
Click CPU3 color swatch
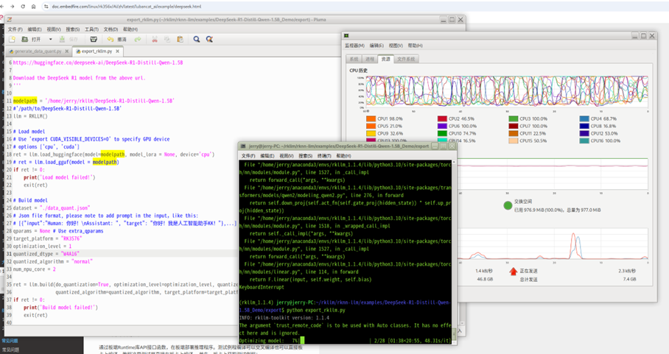coord(514,118)
